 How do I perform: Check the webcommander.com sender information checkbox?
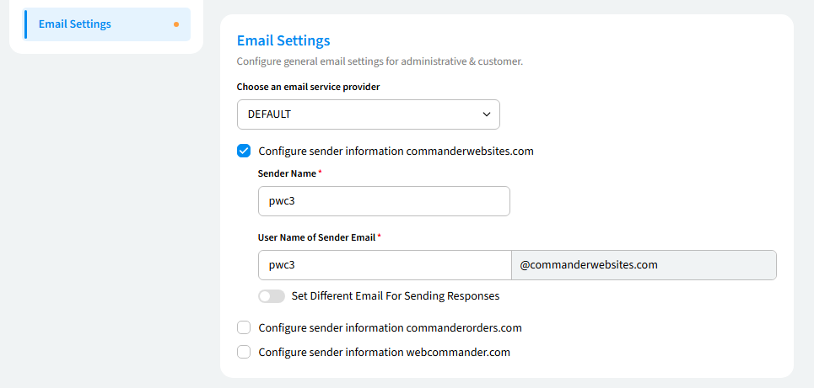(244, 352)
